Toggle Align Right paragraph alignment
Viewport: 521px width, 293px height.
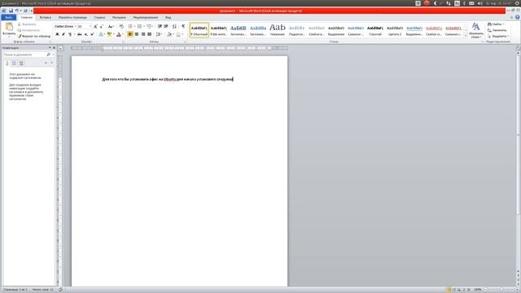[143, 34]
